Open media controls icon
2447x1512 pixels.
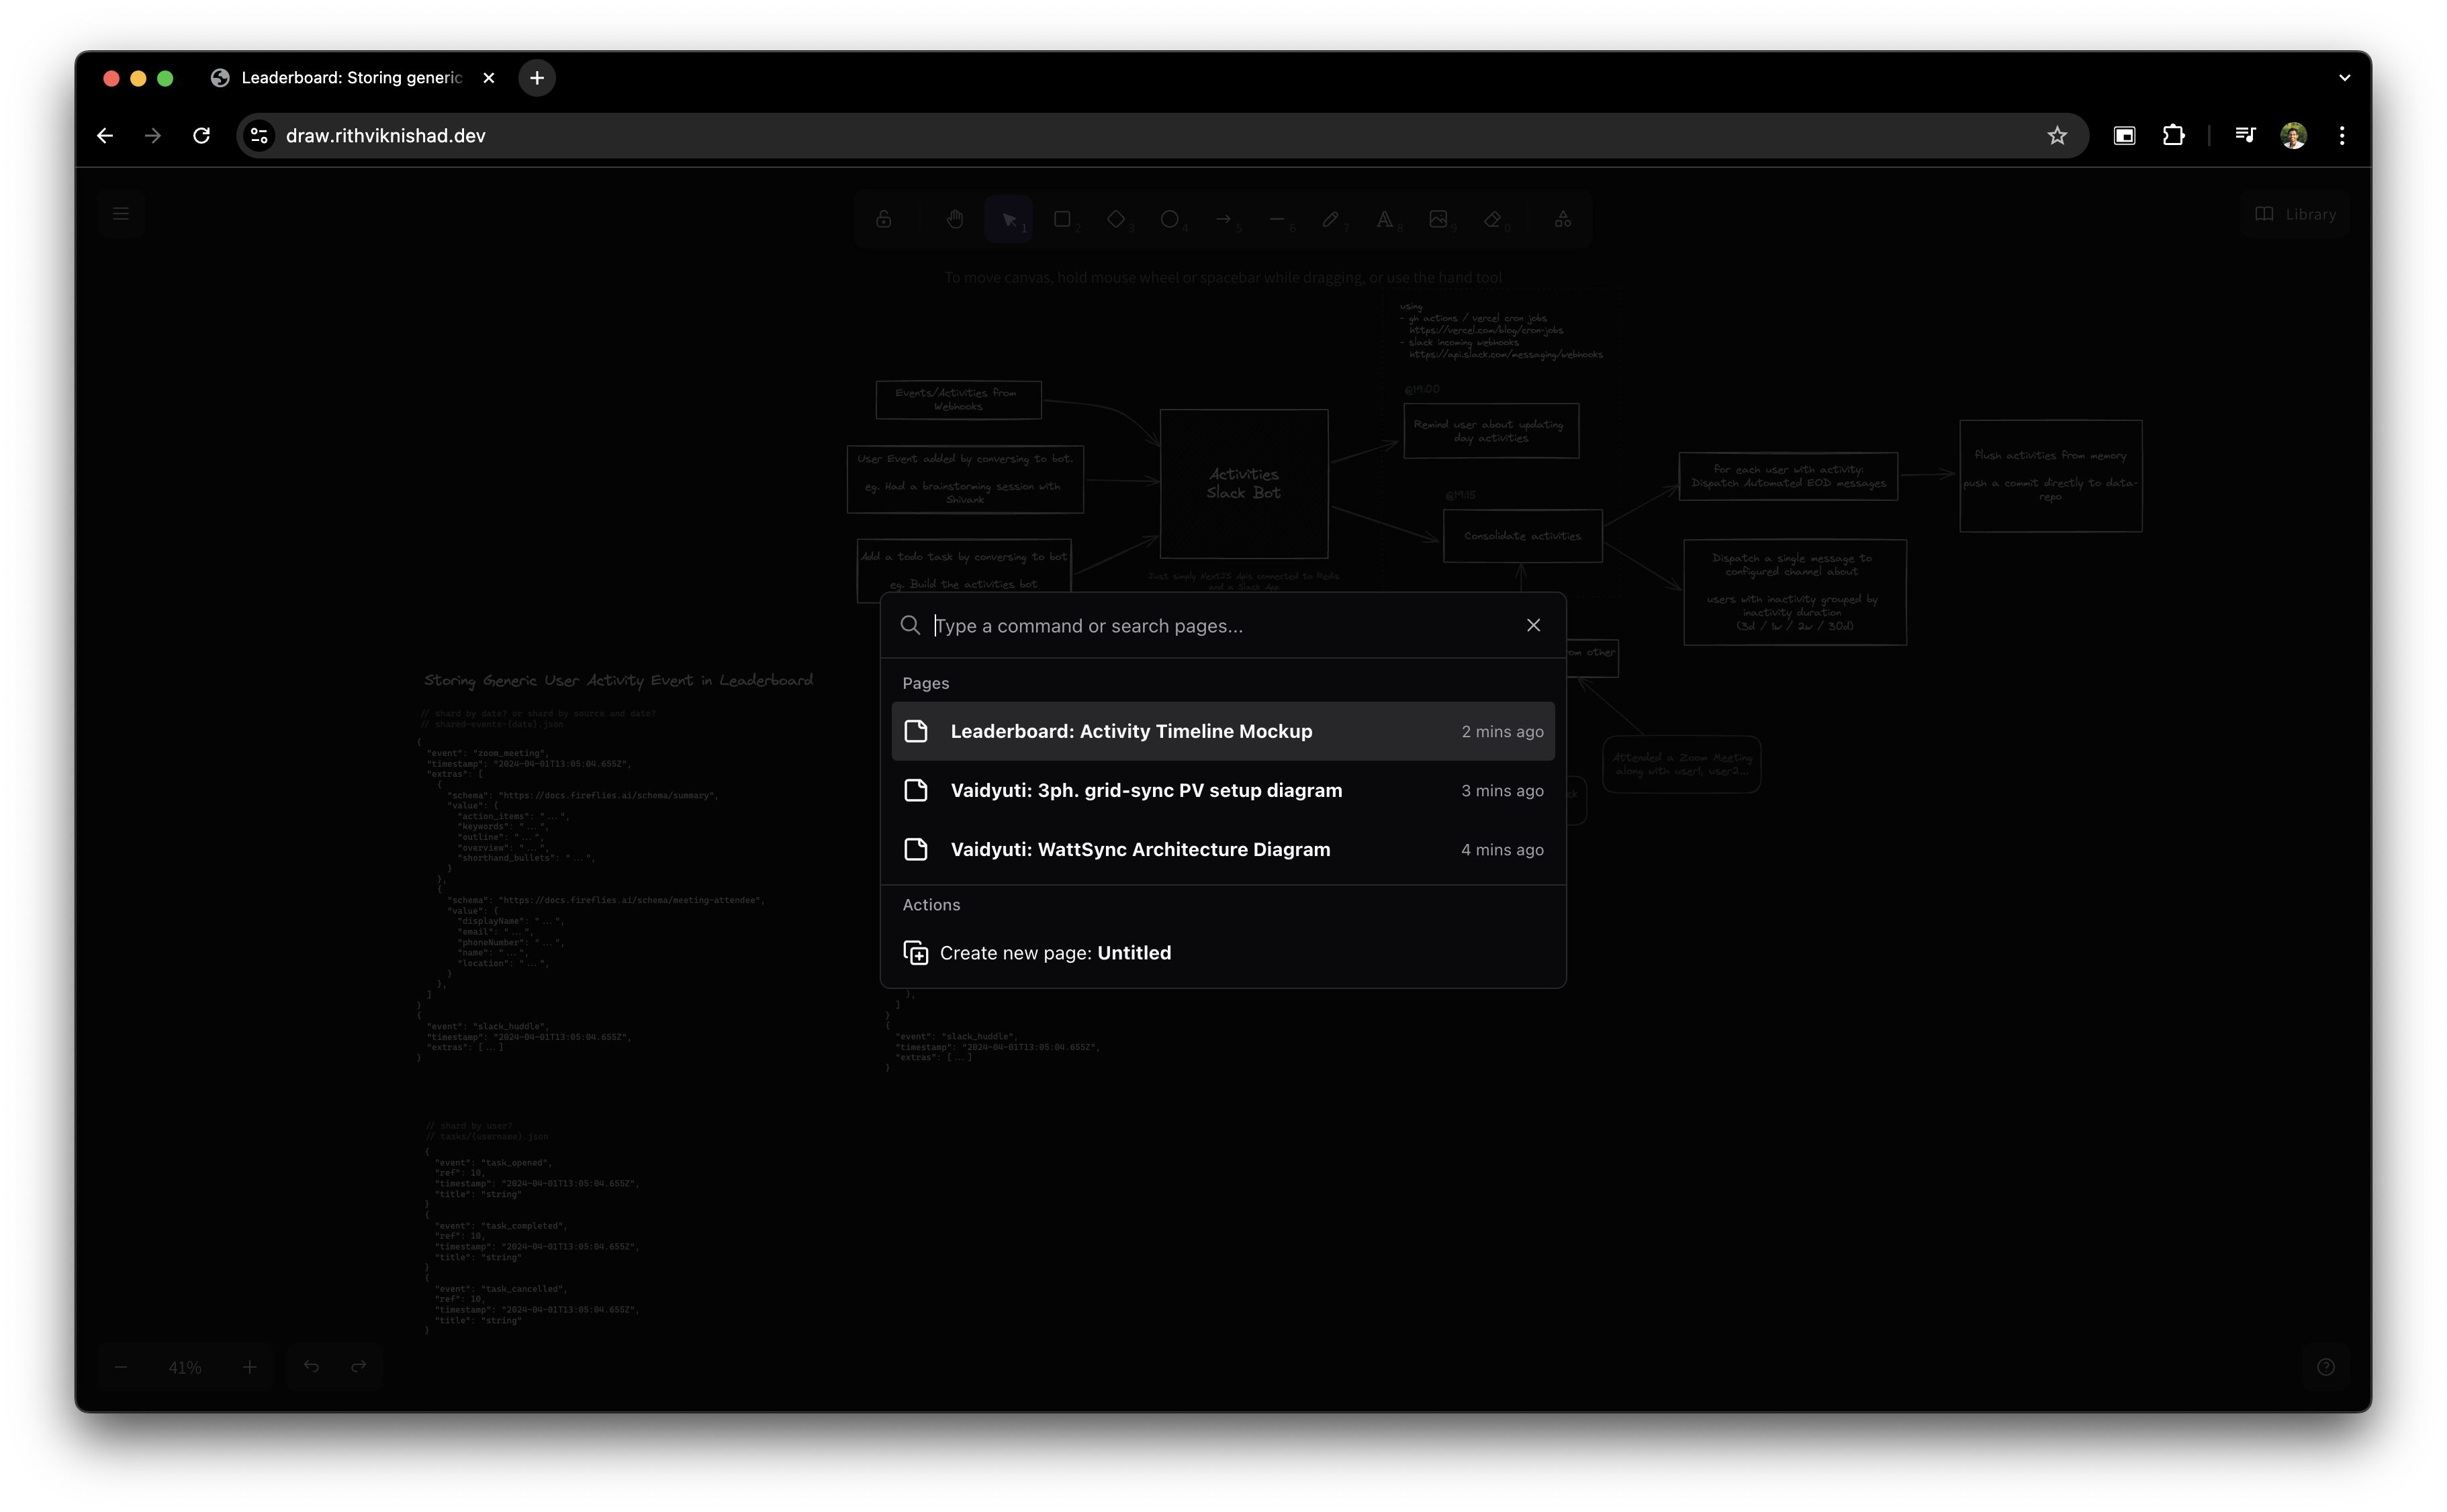click(x=2245, y=135)
